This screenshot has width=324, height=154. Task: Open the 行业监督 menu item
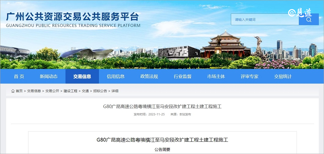(183, 76)
